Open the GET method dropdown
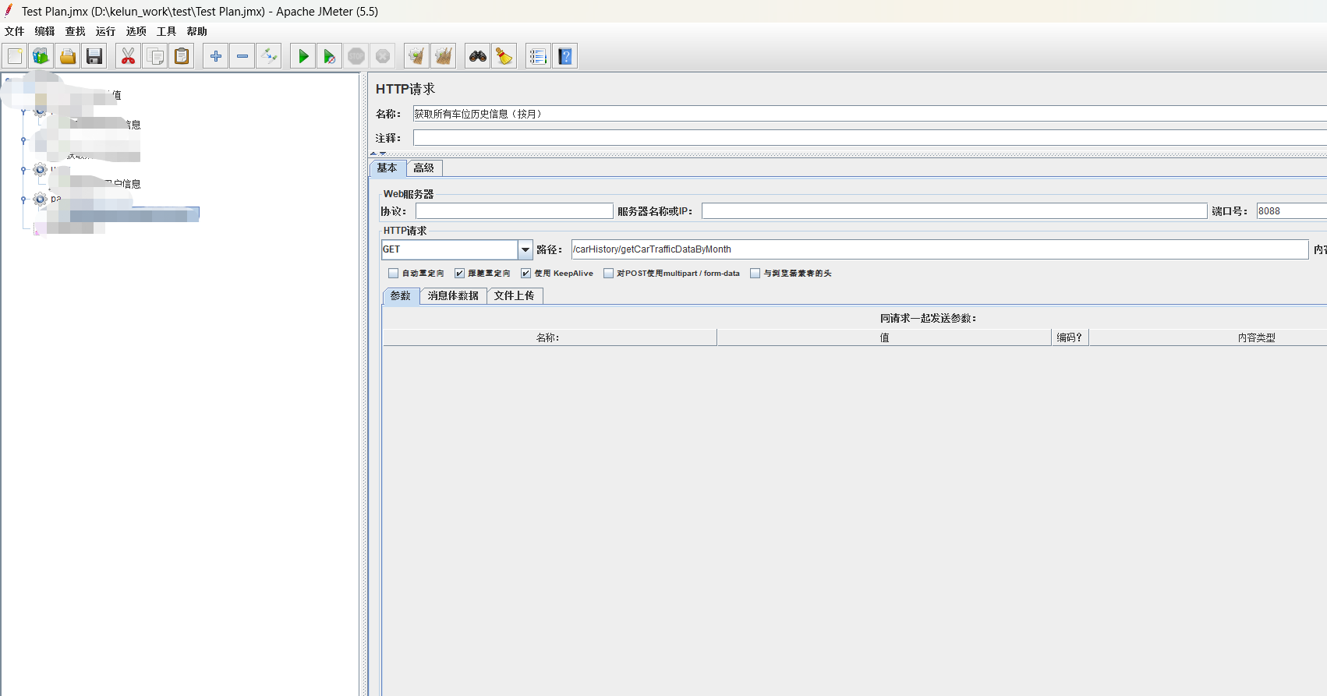Screen dimensions: 1327x696 [x=525, y=249]
